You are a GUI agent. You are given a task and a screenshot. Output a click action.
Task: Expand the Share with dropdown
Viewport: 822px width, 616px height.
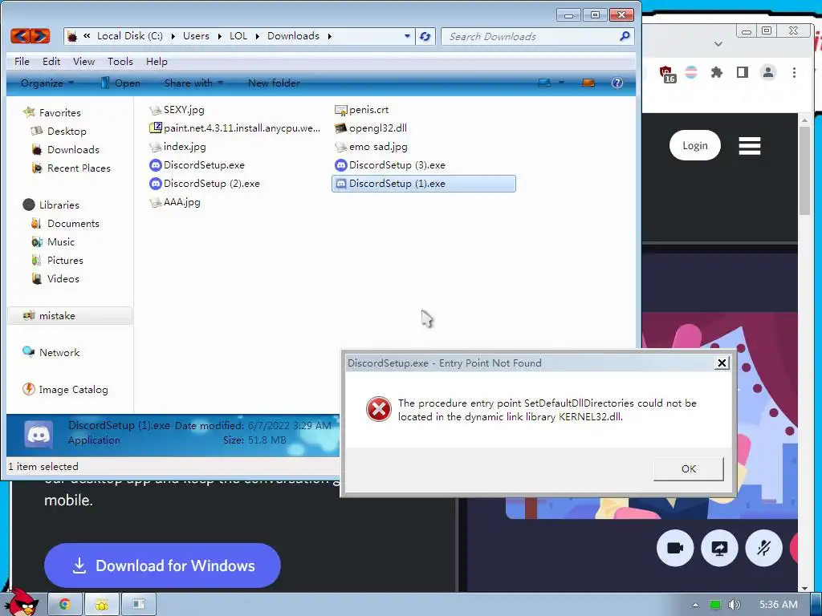tap(193, 83)
